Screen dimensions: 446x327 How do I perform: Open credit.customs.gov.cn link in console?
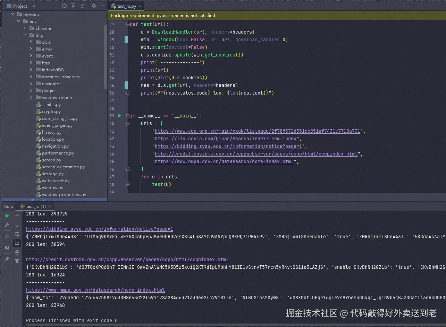[127, 259]
